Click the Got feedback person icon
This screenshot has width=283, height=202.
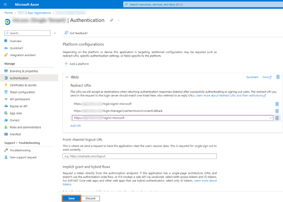tap(66, 33)
